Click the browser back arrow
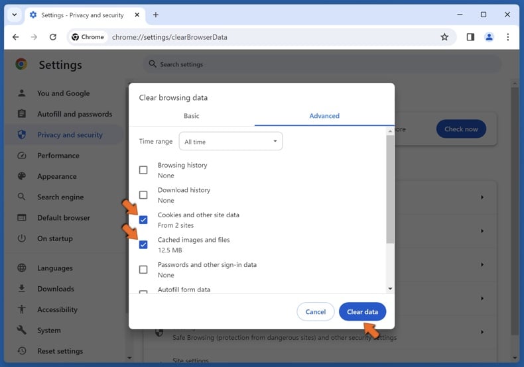The height and width of the screenshot is (367, 524). tap(15, 37)
